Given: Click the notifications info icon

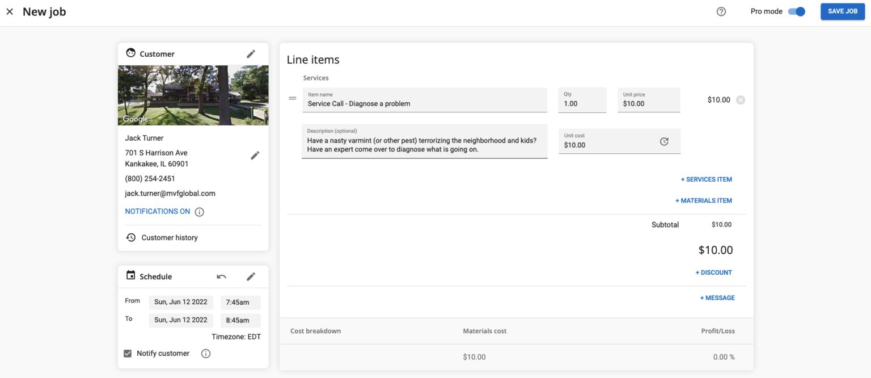Looking at the screenshot, I should tap(200, 212).
